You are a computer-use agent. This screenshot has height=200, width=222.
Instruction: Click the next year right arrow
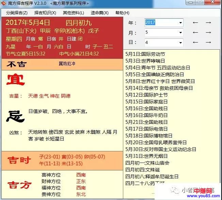(208, 23)
